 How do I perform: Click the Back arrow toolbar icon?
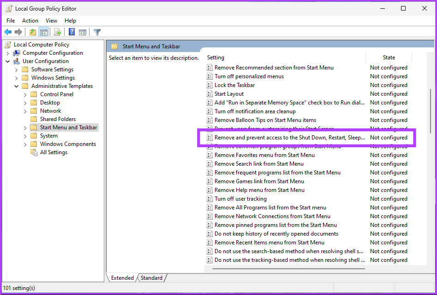tap(8, 32)
